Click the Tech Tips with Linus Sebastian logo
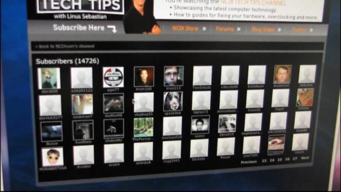The height and width of the screenshot is (192, 341). (80, 9)
